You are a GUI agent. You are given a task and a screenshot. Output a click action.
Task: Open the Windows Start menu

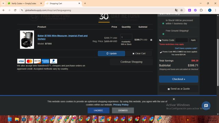coord(10,119)
